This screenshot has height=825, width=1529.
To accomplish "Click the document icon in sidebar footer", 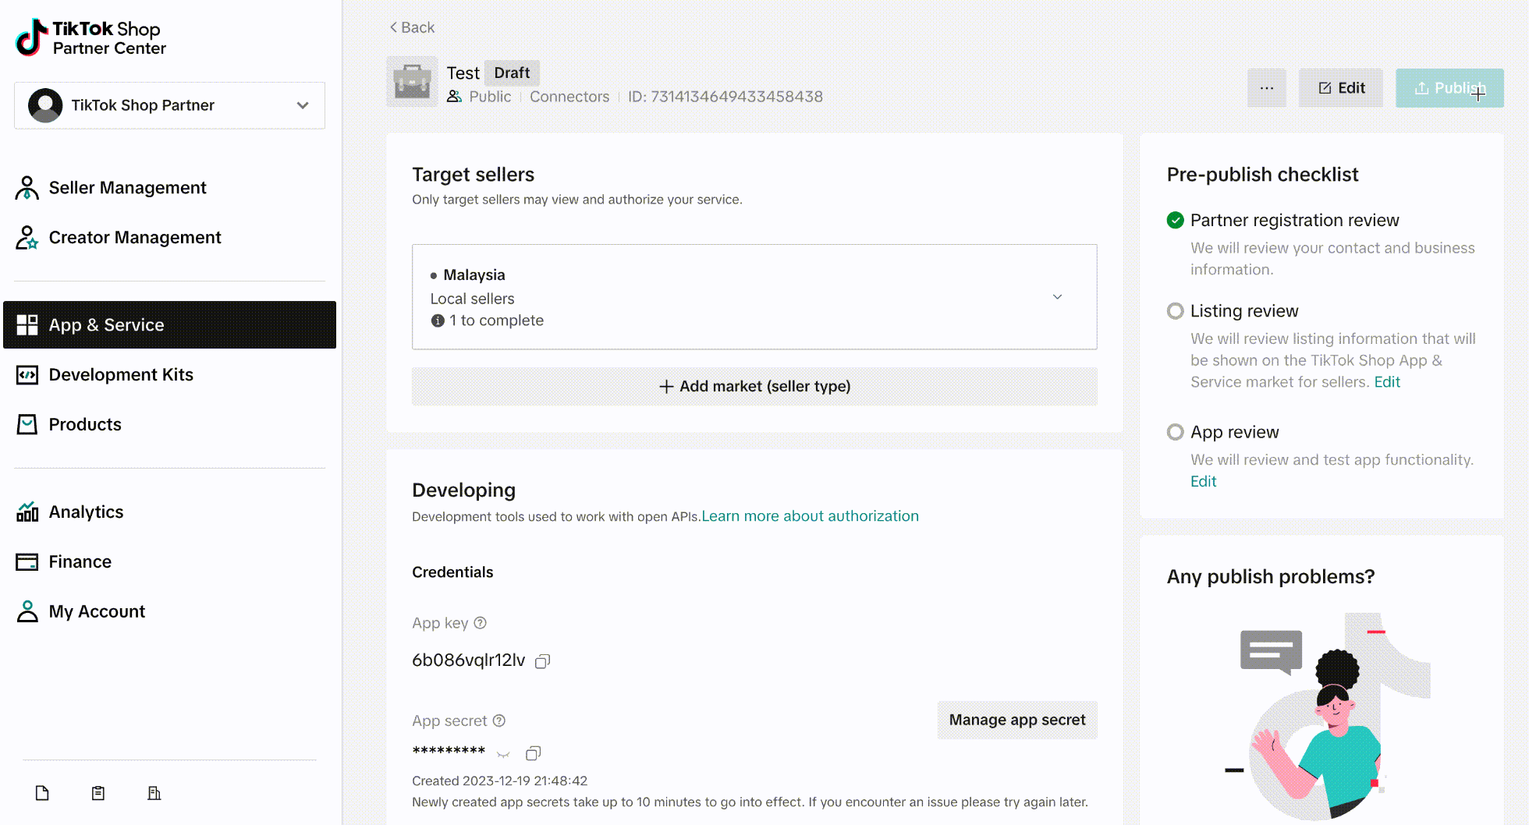I will 42,793.
